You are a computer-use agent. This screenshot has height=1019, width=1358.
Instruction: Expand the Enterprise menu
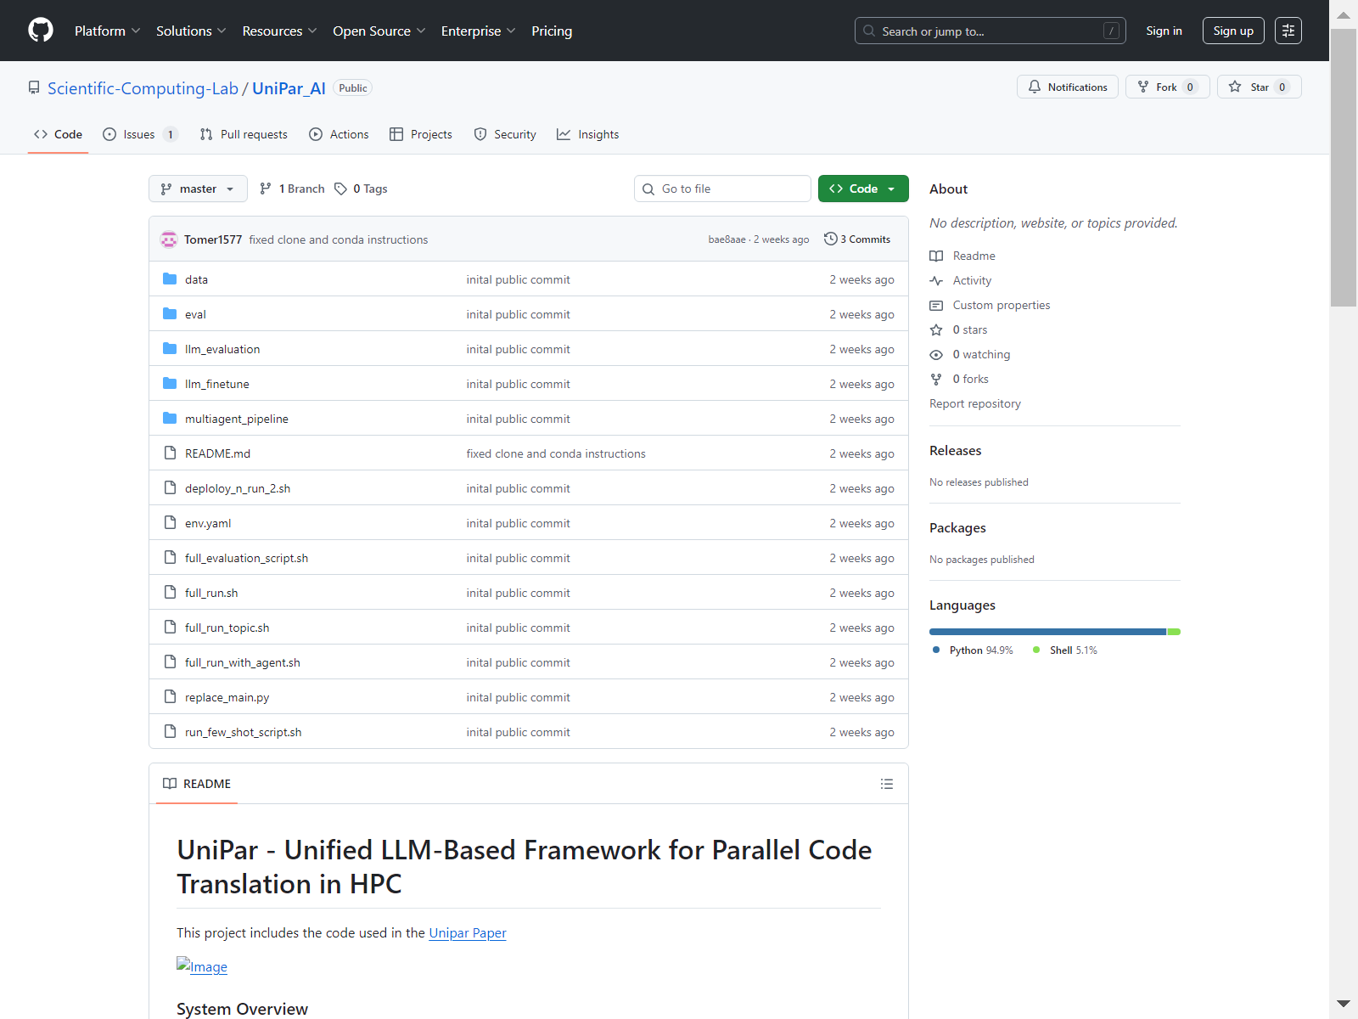[479, 31]
